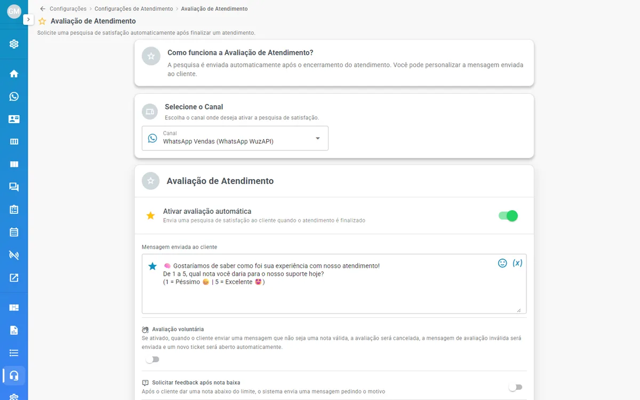Enable Solicitar feedback após nota baixa switch
Image resolution: width=640 pixels, height=400 pixels.
(515, 387)
